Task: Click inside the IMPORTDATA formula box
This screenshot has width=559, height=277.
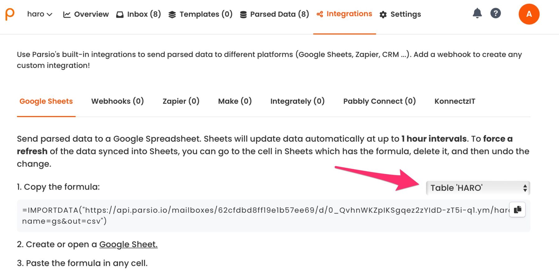Action: click(x=248, y=216)
